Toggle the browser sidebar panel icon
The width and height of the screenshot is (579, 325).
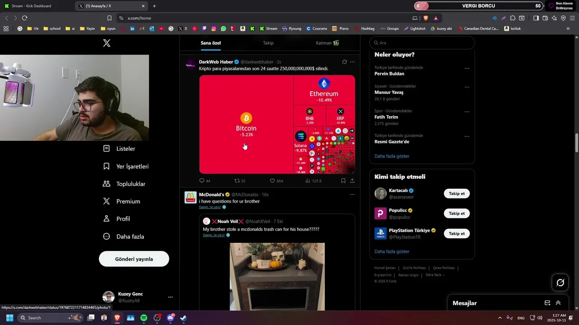click(536, 18)
